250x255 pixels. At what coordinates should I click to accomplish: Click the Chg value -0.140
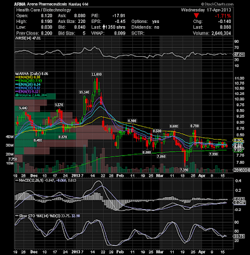[x=225, y=22]
